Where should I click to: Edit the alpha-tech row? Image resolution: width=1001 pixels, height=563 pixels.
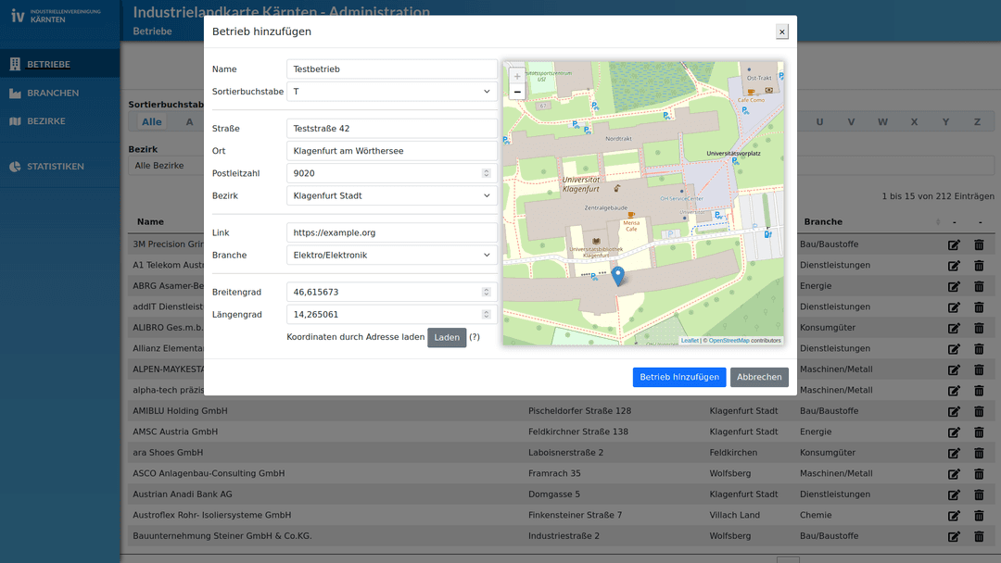(954, 390)
